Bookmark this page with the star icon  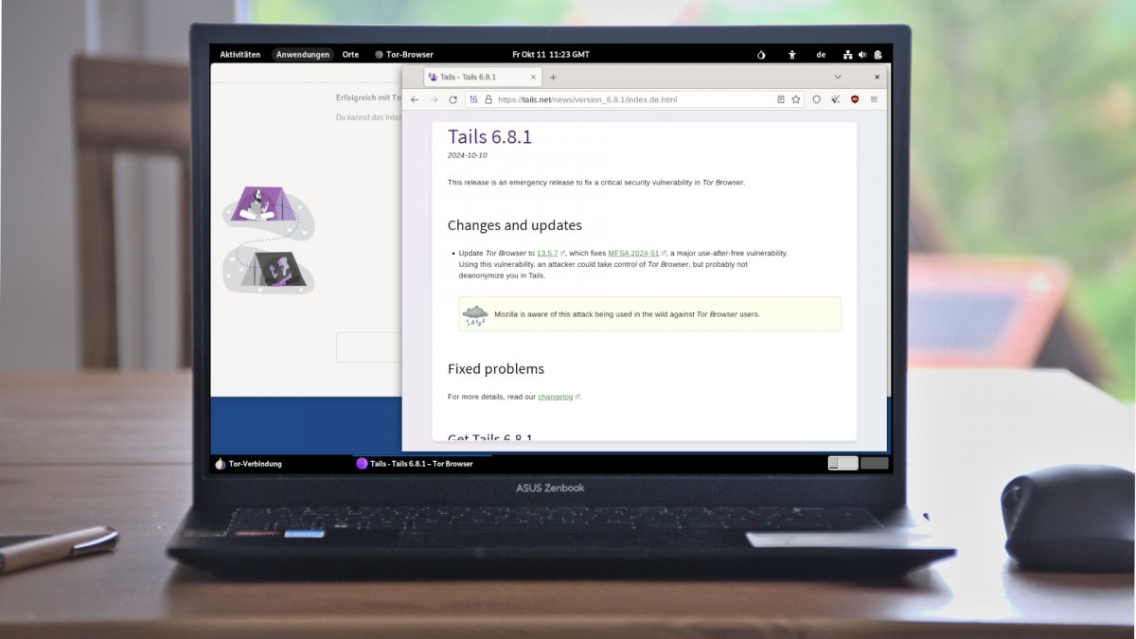[796, 99]
